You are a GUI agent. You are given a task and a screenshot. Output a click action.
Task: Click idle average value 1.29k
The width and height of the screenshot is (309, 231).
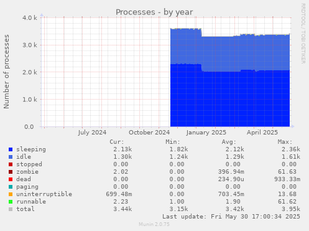click(x=235, y=157)
